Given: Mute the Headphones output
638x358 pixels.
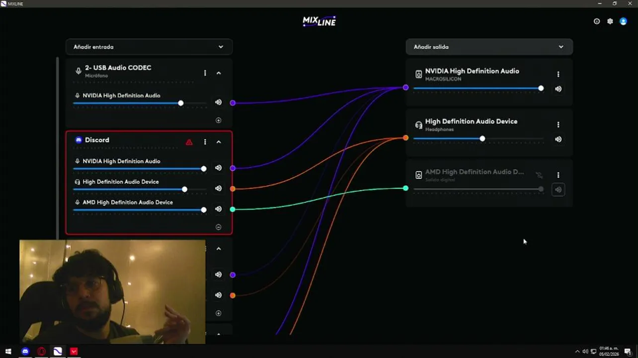Looking at the screenshot, I should (558, 139).
